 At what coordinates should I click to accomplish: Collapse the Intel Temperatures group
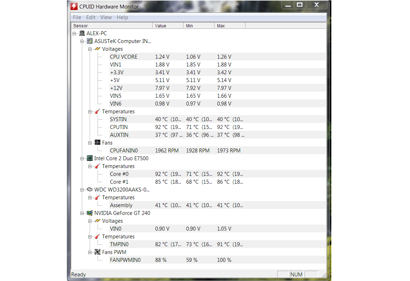pyautogui.click(x=90, y=166)
